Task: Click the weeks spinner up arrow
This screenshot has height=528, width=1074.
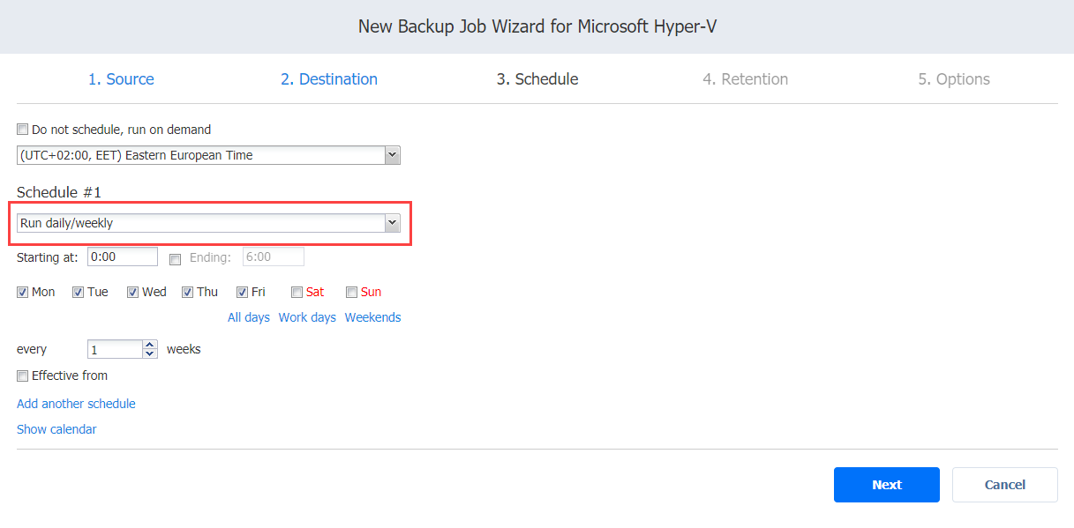Action: coord(150,345)
